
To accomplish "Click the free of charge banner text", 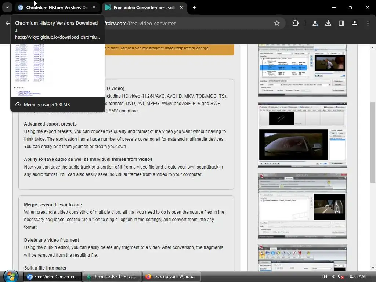I will (x=157, y=48).
